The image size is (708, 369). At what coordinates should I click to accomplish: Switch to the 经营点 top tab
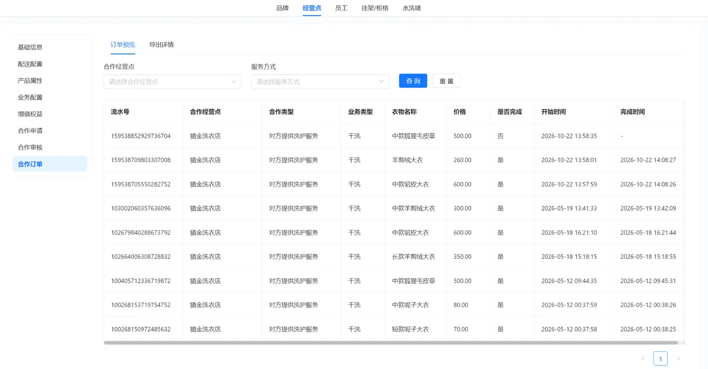coord(312,8)
